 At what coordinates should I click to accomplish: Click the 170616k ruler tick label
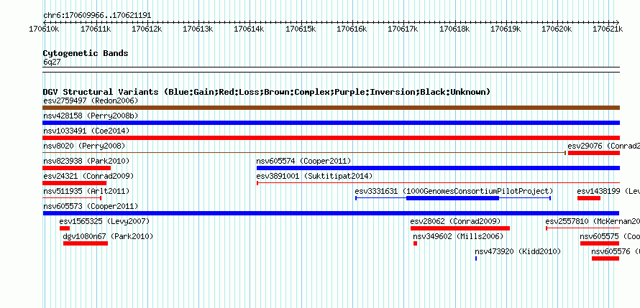352,29
